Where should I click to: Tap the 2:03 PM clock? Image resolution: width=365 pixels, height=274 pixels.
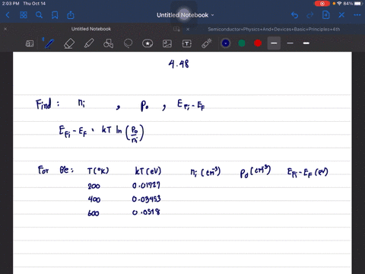[11, 4]
